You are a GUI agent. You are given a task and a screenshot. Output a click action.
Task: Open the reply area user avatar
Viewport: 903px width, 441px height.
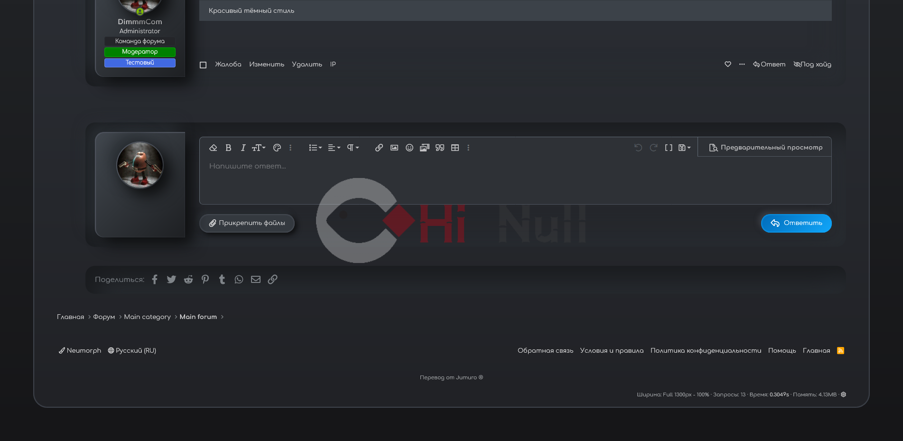[140, 165]
